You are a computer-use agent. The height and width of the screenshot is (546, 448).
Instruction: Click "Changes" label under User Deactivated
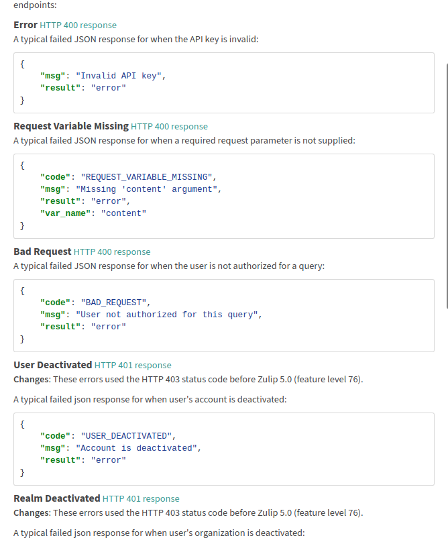tap(31, 380)
